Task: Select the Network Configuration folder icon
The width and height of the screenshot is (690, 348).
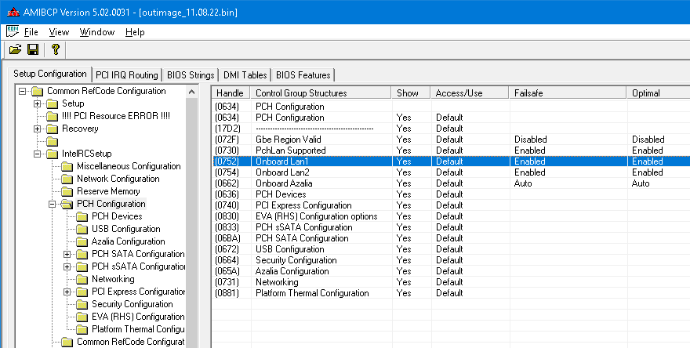Action: 67,179
